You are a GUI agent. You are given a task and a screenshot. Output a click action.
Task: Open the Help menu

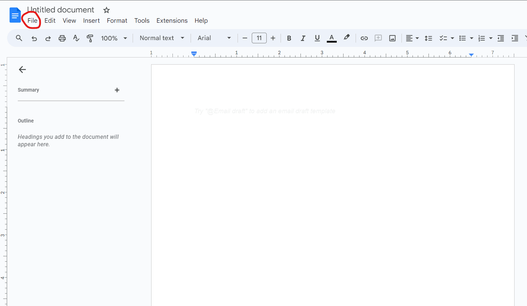[201, 21]
